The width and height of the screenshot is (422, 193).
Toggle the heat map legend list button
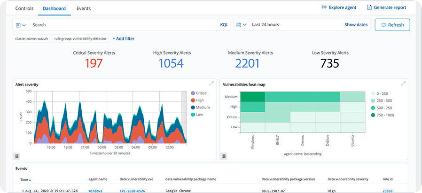coord(224,155)
